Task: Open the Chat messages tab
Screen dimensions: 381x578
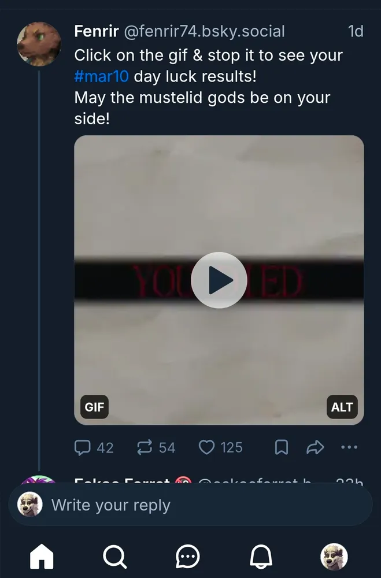Action: (188, 557)
